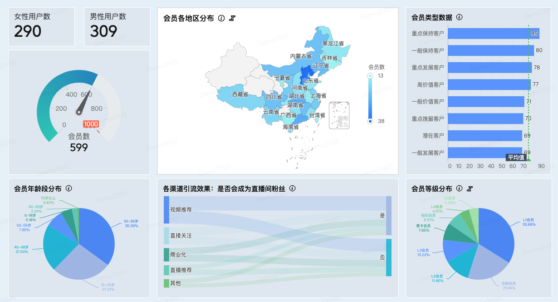Click the 1000 target marker on gauge
558x302 pixels.
pyautogui.click(x=91, y=124)
